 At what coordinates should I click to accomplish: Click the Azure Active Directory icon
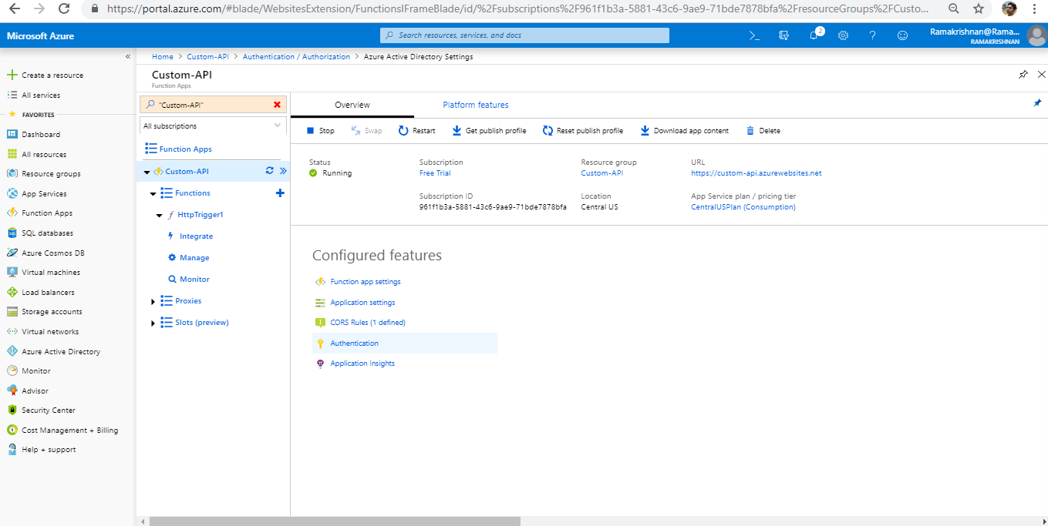[12, 351]
